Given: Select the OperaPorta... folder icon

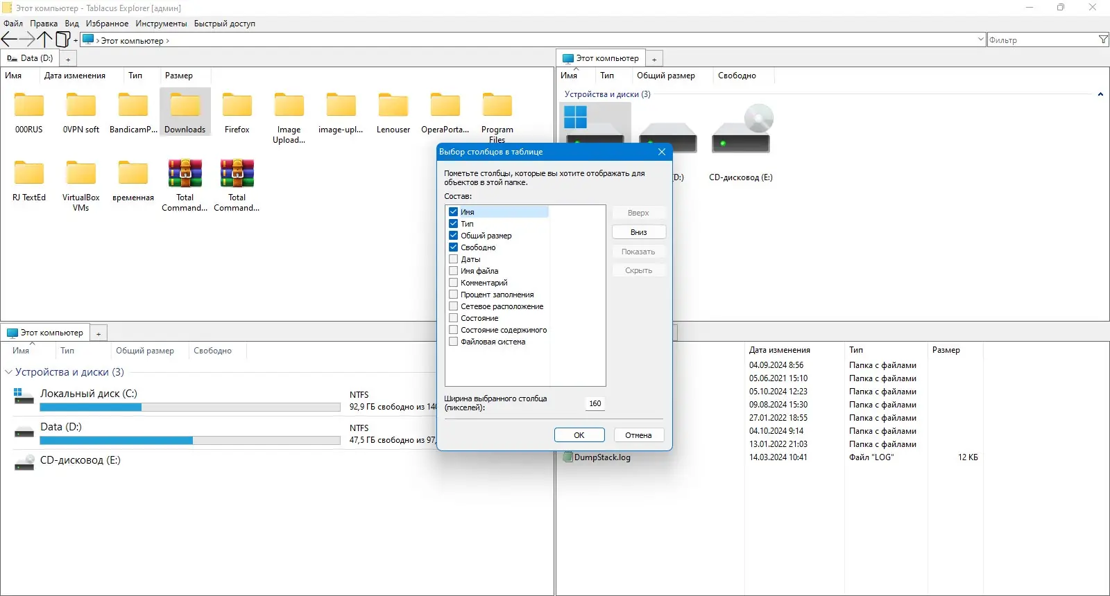Looking at the screenshot, I should (445, 105).
